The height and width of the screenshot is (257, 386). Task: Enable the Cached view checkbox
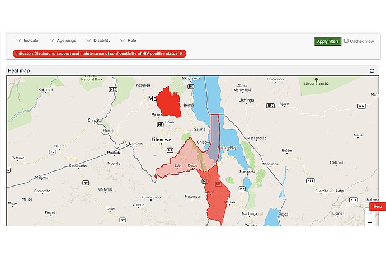coord(346,41)
